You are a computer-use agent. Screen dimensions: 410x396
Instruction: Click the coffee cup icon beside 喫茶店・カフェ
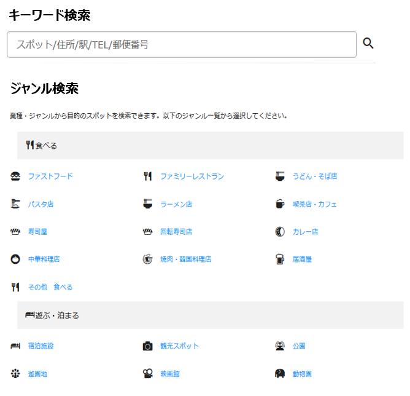280,204
